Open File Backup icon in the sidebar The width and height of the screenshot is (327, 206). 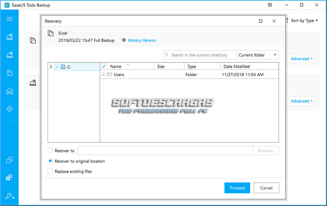10,73
